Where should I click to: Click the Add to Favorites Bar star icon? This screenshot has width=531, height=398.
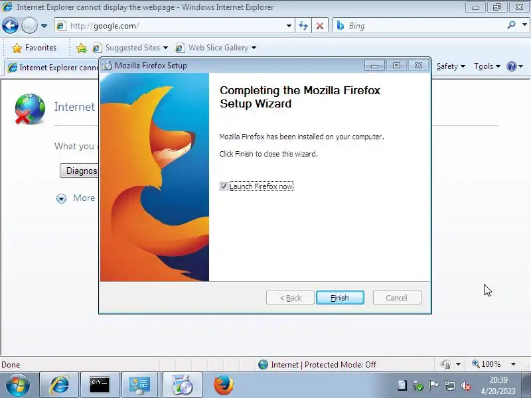(81, 48)
